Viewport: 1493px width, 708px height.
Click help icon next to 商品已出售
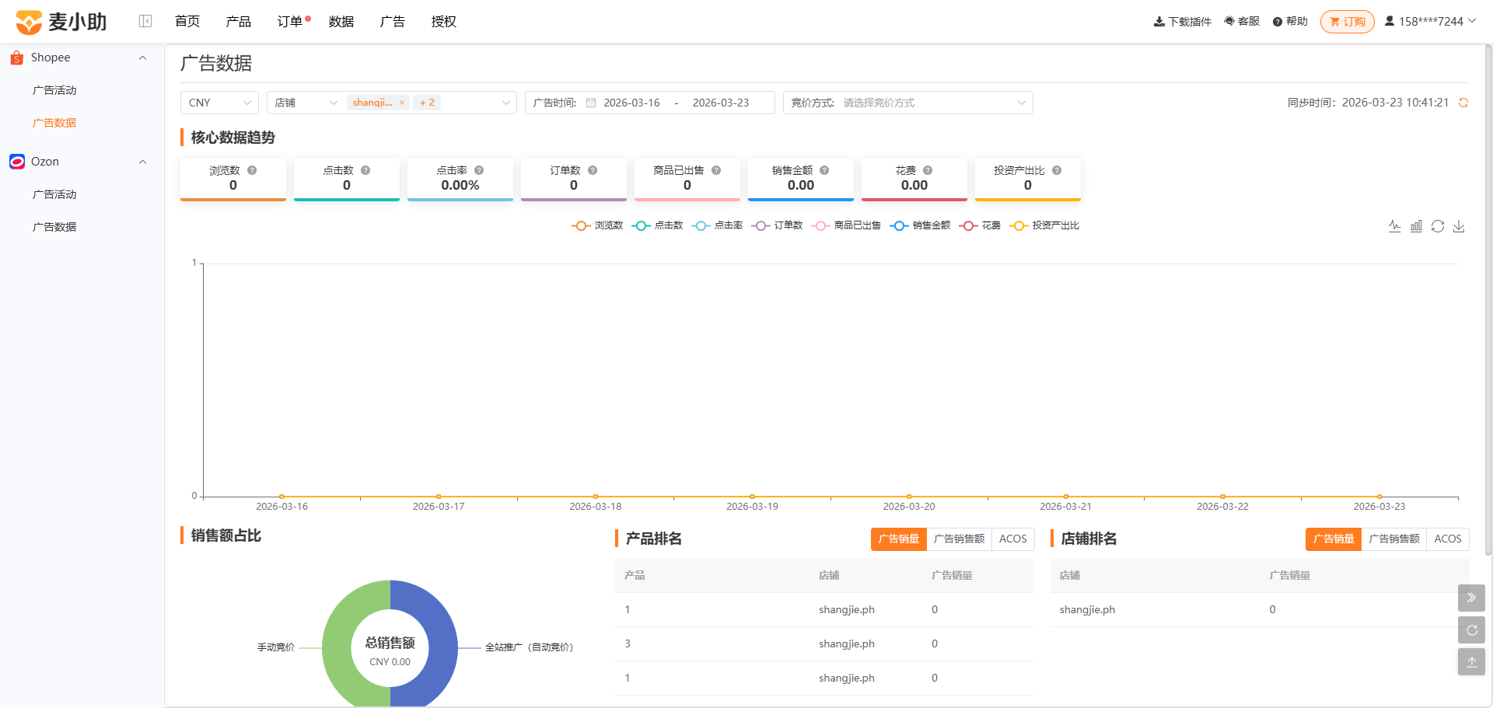716,170
